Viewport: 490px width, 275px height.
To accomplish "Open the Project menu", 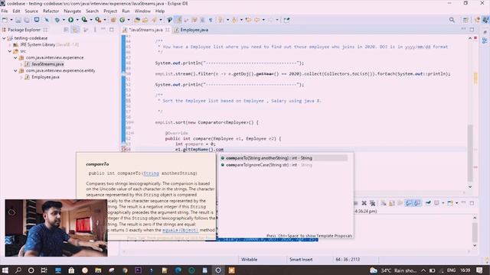I will (110, 11).
